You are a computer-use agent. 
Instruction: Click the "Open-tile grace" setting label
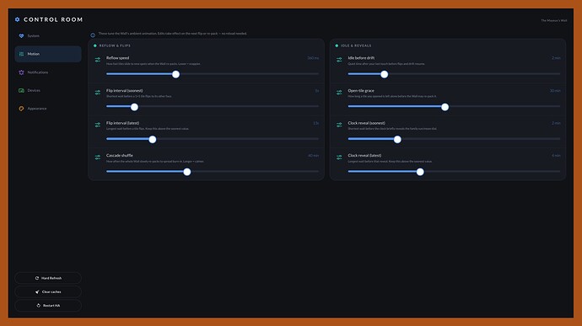pos(361,90)
